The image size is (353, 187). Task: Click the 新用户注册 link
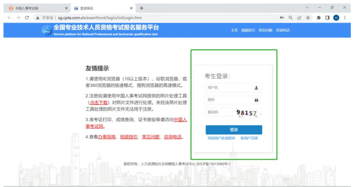249,138
